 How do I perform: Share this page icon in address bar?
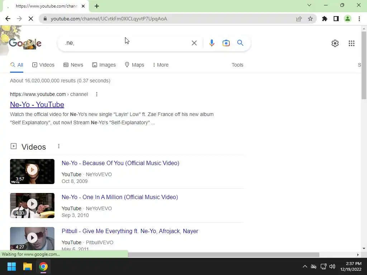click(x=299, y=19)
